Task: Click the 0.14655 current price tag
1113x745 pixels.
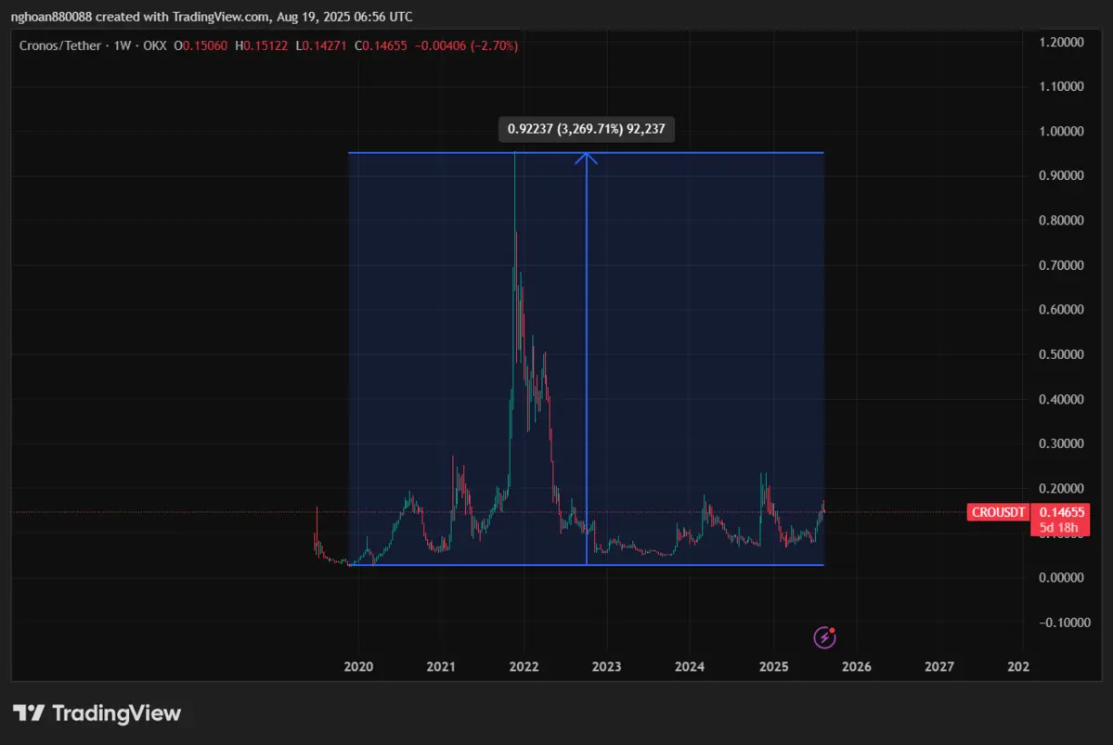Action: 1063,512
